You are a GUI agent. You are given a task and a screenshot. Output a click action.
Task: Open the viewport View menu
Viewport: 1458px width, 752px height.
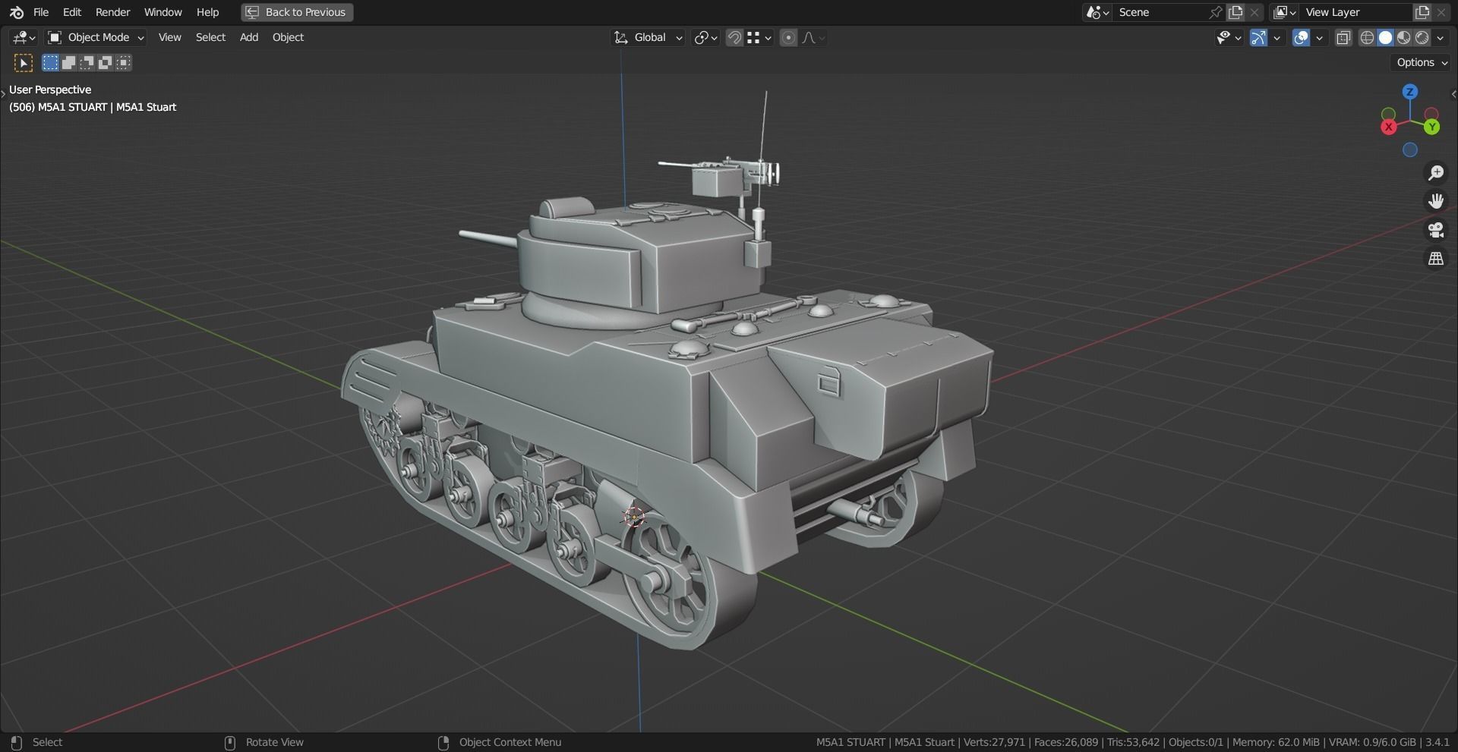point(169,37)
